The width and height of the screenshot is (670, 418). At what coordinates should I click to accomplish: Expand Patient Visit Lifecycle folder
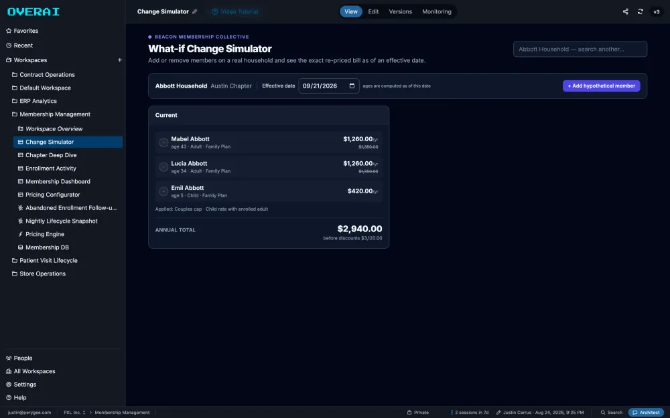click(x=44, y=261)
